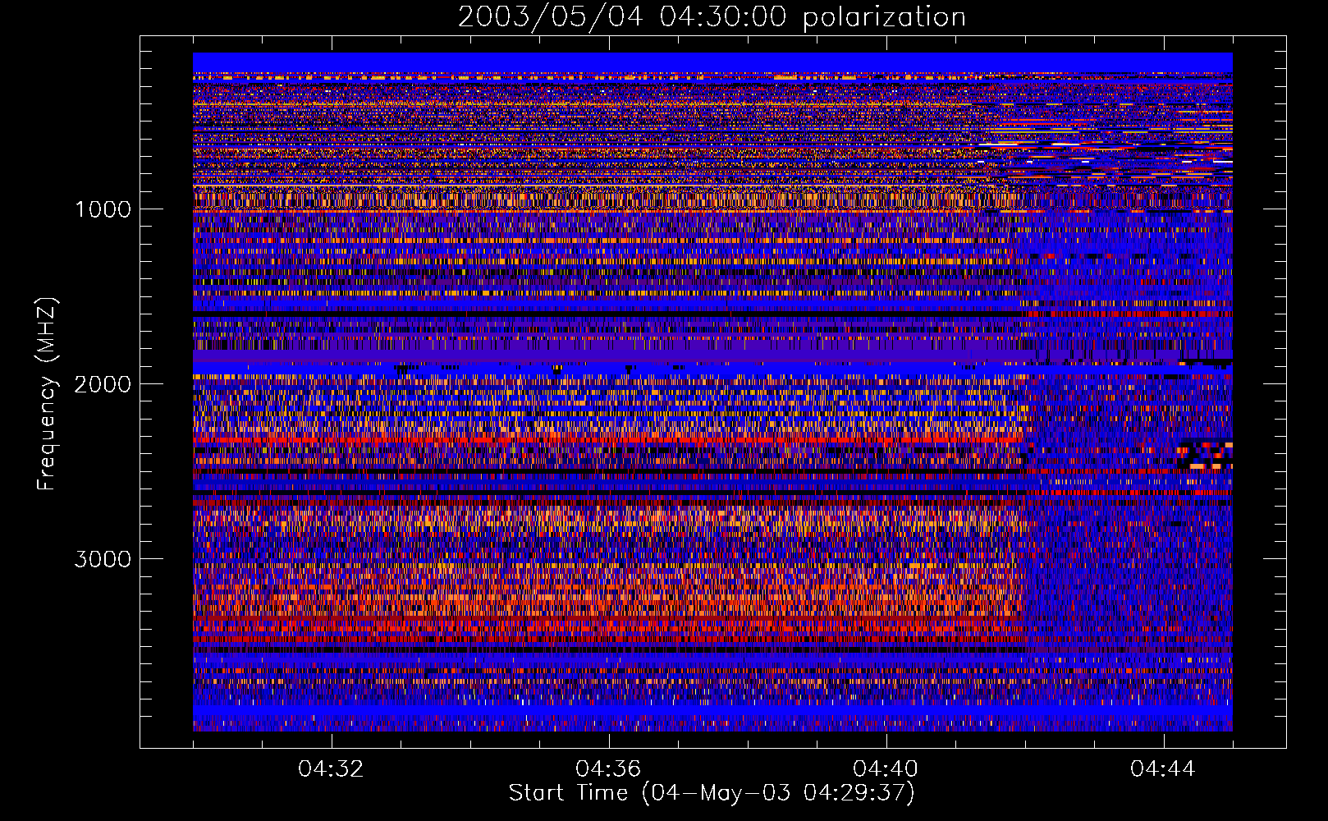Click the 04:40 time tick label
Image resolution: width=1328 pixels, height=821 pixels.
tap(886, 769)
